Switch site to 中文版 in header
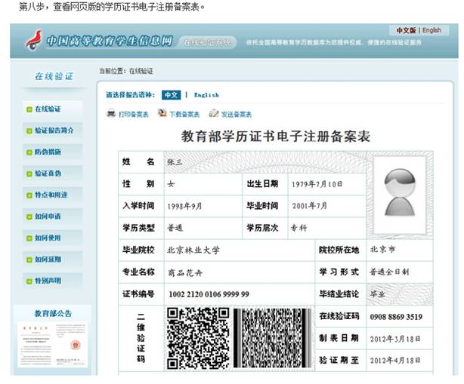 406,30
